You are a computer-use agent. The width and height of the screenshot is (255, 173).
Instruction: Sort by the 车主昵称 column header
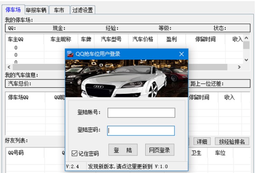tap(61, 39)
